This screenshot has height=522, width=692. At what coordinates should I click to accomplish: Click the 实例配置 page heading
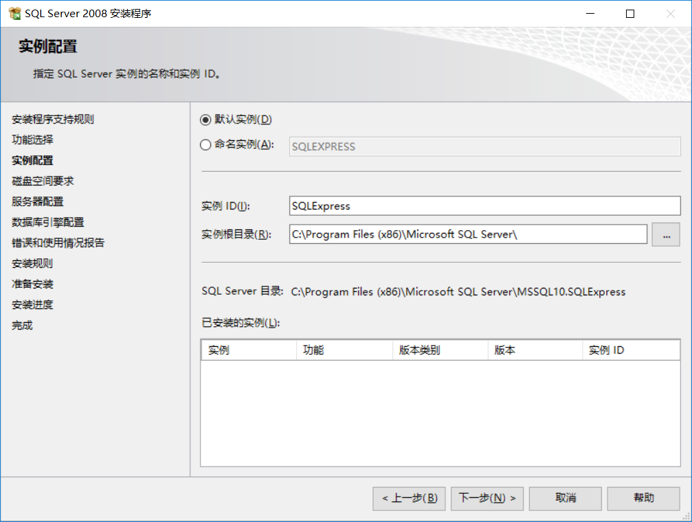47,46
